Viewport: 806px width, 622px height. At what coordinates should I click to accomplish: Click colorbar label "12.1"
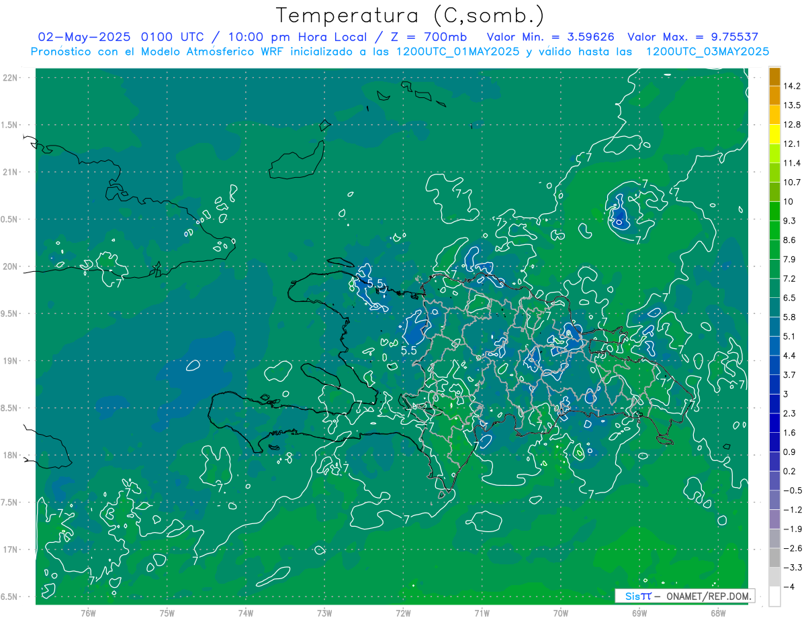pyautogui.click(x=791, y=144)
